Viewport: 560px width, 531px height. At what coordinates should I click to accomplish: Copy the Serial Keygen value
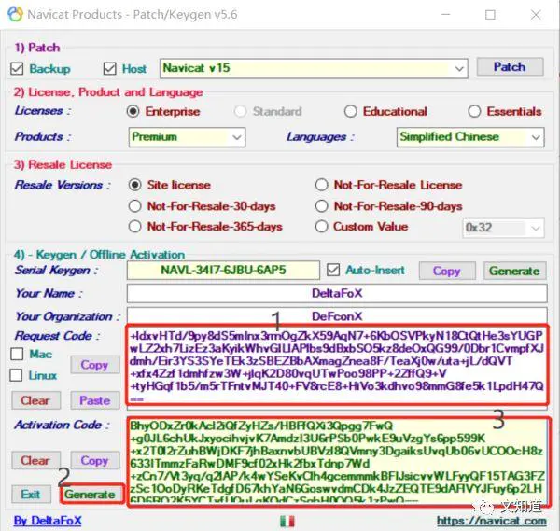pyautogui.click(x=447, y=271)
